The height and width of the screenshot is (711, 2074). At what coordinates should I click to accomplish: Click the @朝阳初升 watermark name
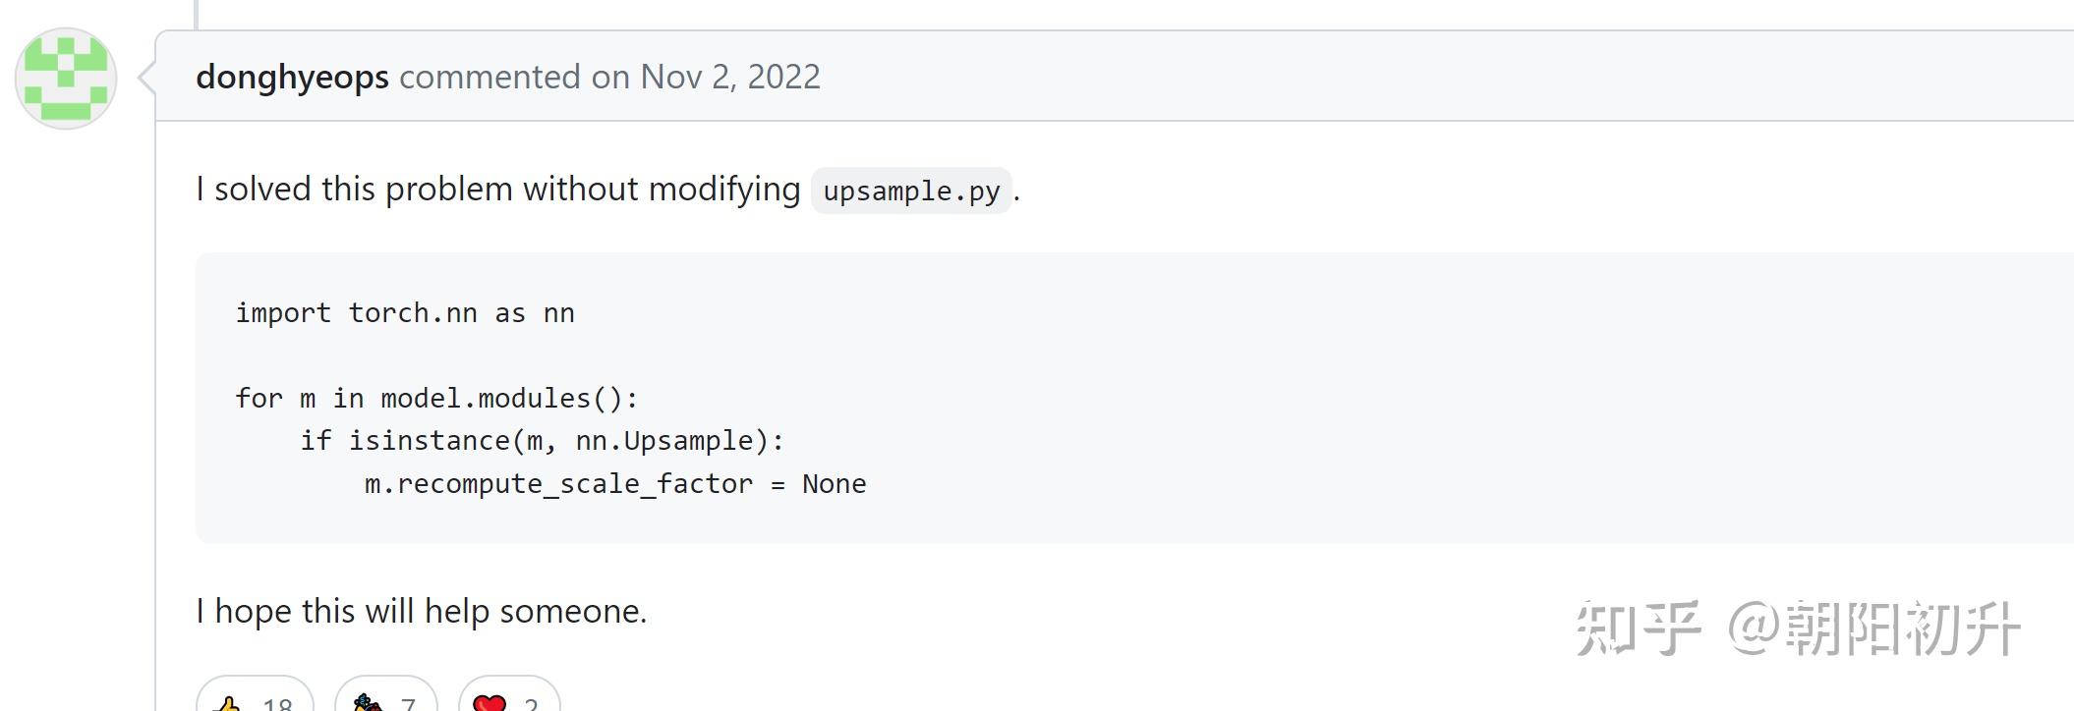(x=1874, y=629)
